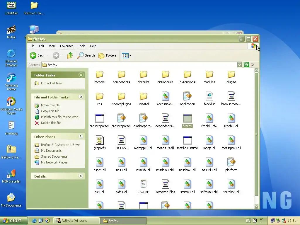This screenshot has width=300, height=225.
Task: Open the chrome folder
Action: tap(100, 77)
